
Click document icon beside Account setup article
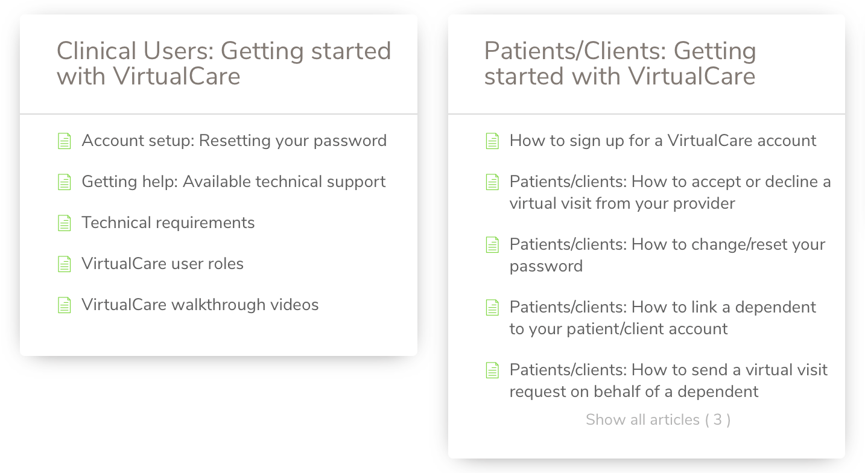(64, 141)
